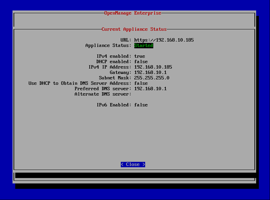
Task: Click the IPv4 enabled value true
Action: 139,56
